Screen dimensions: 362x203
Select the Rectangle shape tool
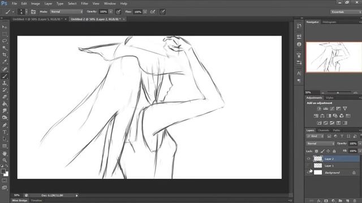tap(5, 146)
